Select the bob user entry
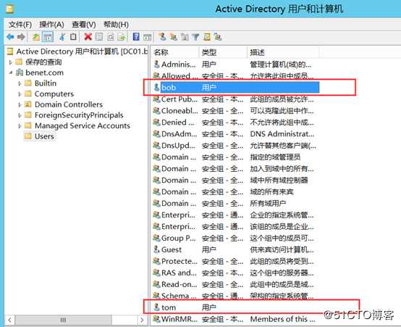The height and width of the screenshot is (327, 401). click(x=235, y=88)
